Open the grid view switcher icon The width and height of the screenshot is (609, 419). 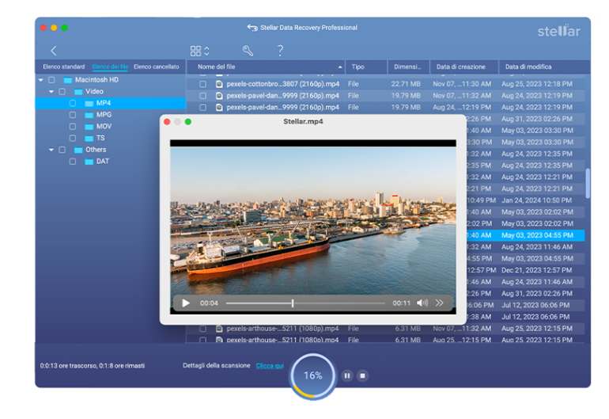pyautogui.click(x=195, y=51)
